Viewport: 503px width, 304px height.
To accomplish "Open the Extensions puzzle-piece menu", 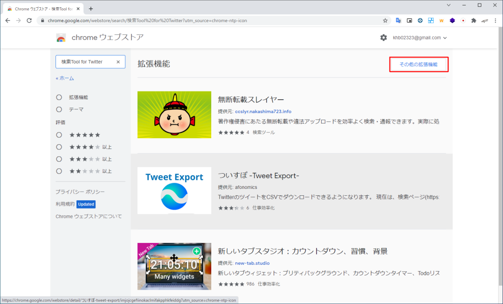I will (x=474, y=20).
